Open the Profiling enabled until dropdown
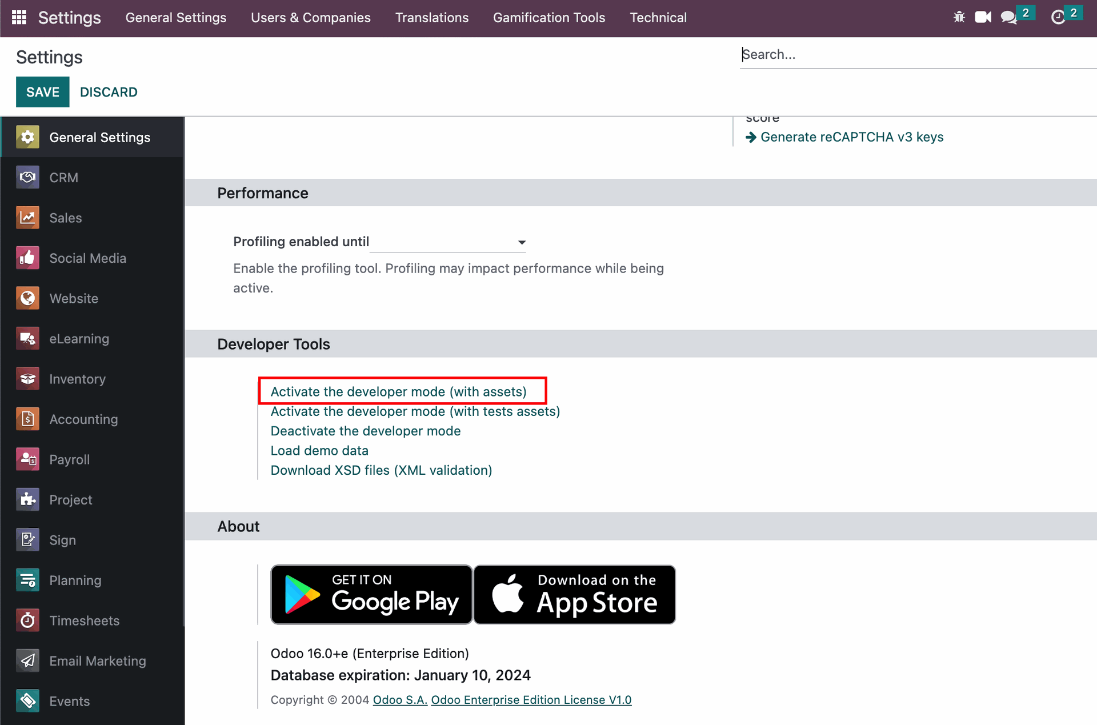The width and height of the screenshot is (1097, 725). [448, 242]
